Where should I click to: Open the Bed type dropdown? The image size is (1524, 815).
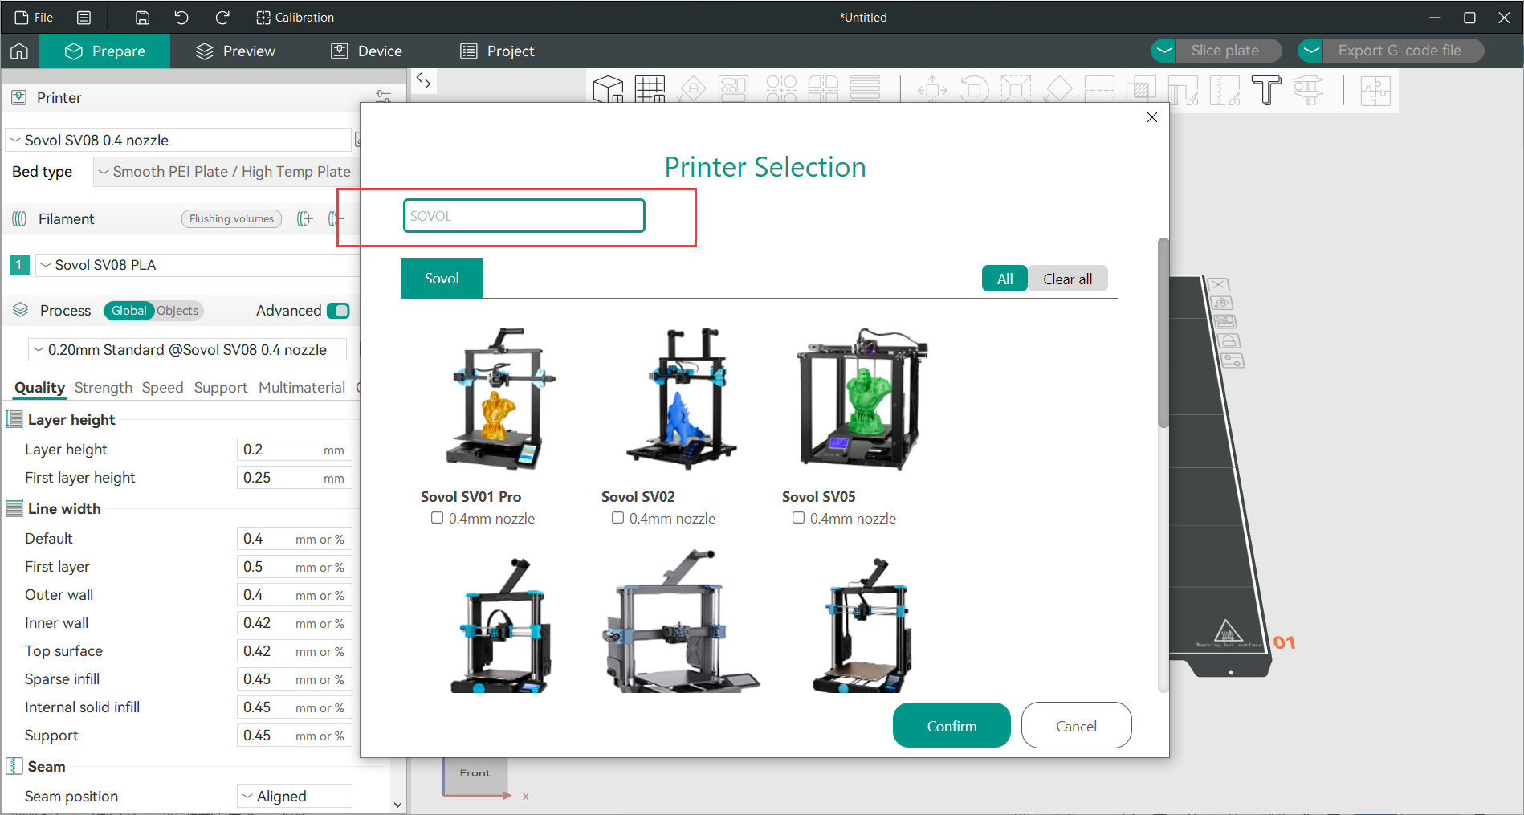pyautogui.click(x=225, y=171)
